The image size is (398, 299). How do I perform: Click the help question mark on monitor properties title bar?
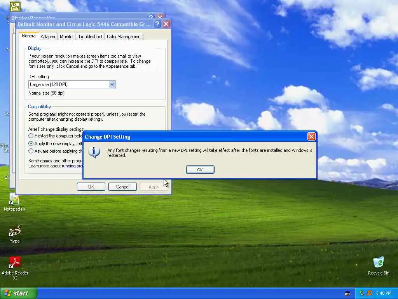(x=157, y=24)
